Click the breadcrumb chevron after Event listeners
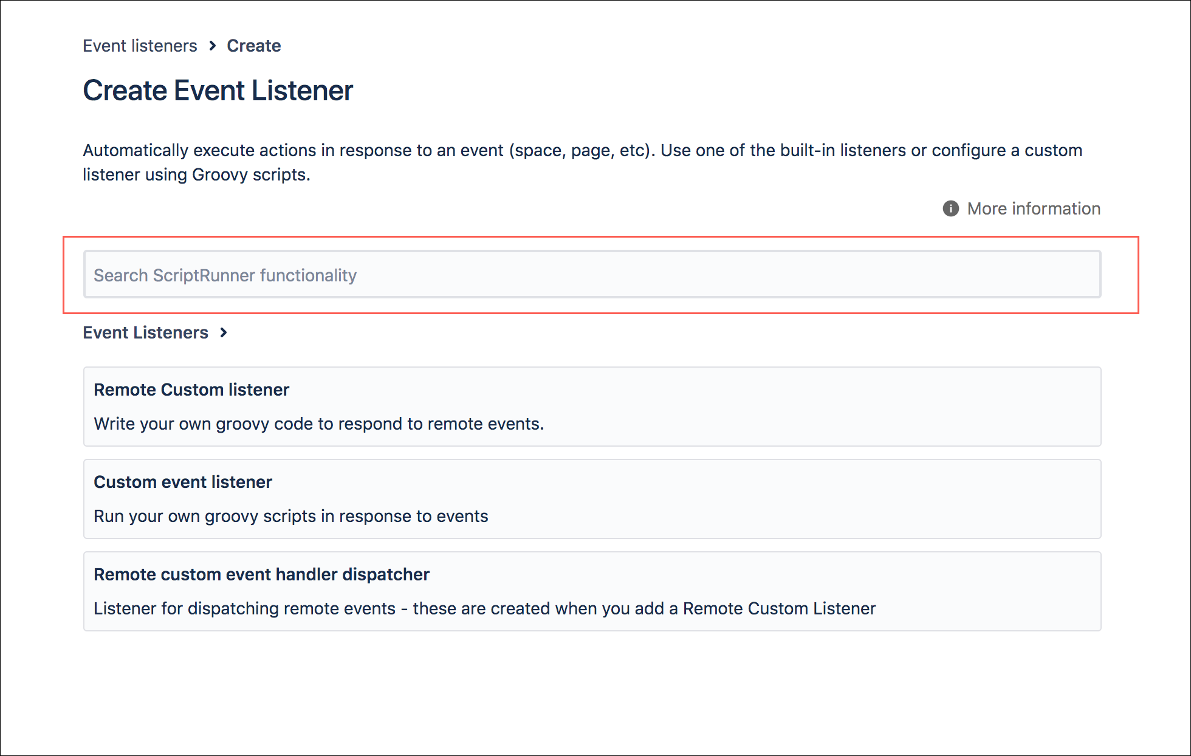This screenshot has height=756, width=1191. click(x=212, y=46)
